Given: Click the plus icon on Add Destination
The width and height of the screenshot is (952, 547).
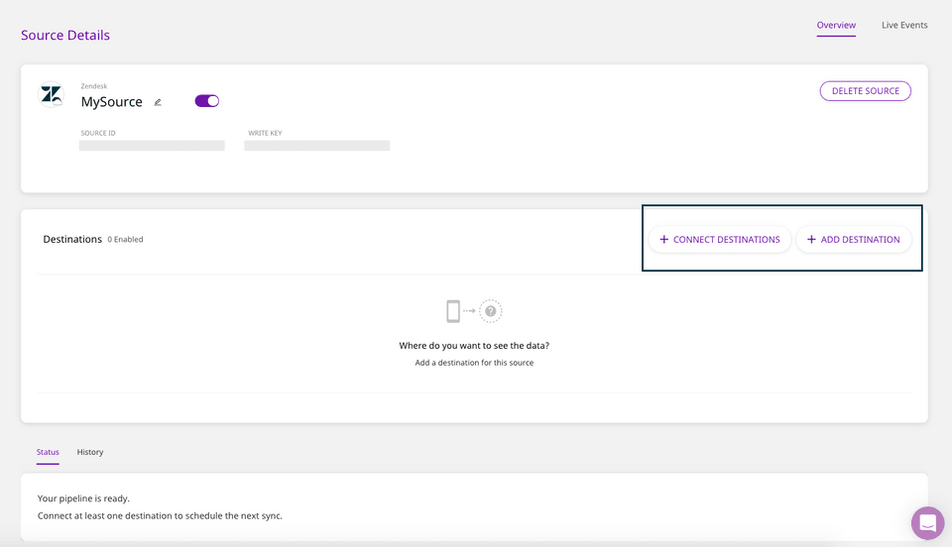Looking at the screenshot, I should (811, 240).
